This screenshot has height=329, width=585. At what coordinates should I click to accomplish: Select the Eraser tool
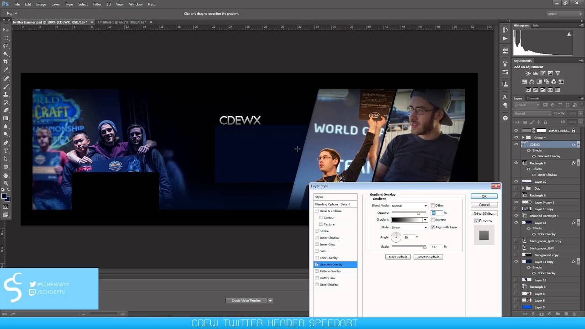point(6,111)
